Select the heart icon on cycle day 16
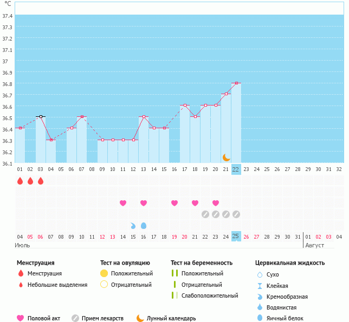Image resolution: width=349 pixels, height=322 pixels. point(174,203)
